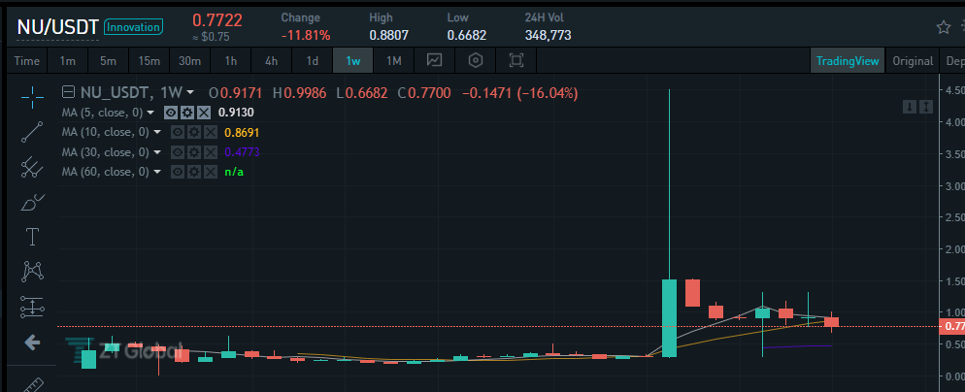Toggle visibility of MA 60 indicator

[x=178, y=172]
